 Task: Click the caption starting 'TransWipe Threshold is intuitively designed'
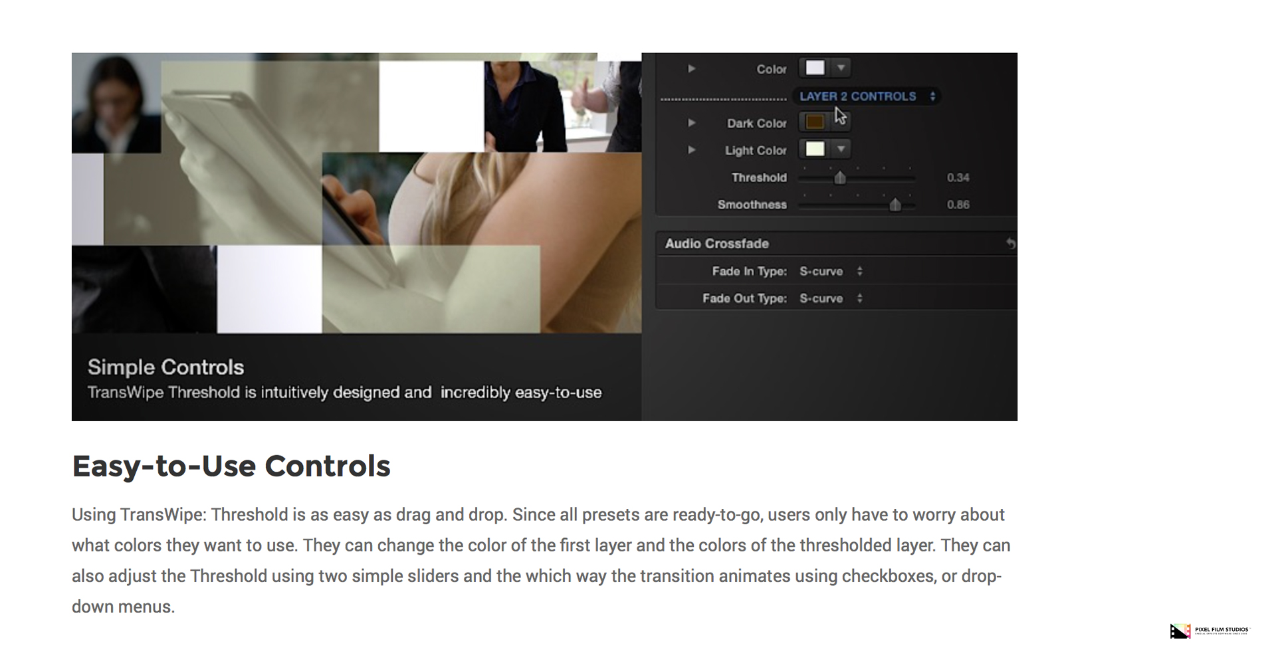(x=345, y=393)
